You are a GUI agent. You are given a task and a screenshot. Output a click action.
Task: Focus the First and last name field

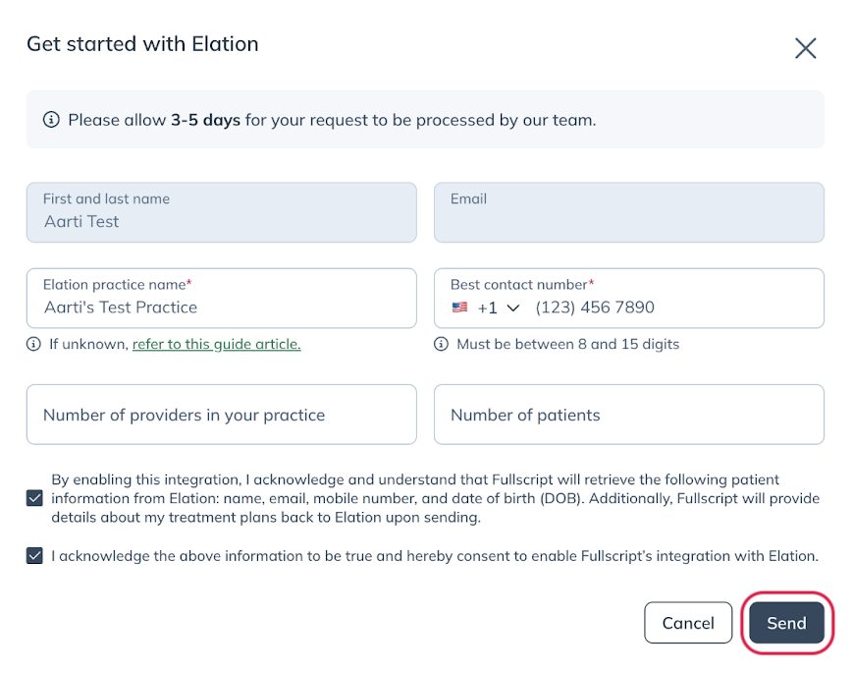point(222,212)
